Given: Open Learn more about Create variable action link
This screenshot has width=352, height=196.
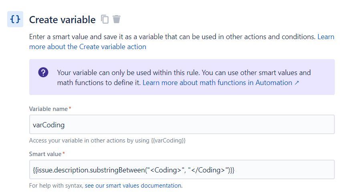Looking at the screenshot, I should 87,47.
